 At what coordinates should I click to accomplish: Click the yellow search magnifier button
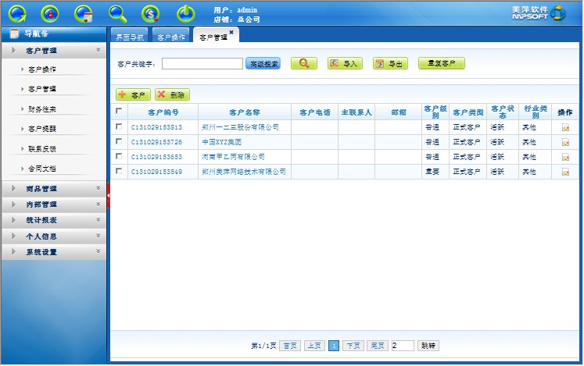click(x=304, y=64)
